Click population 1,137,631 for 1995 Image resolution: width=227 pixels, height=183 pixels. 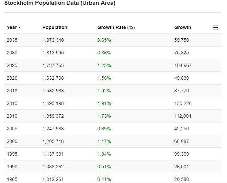tap(53, 154)
